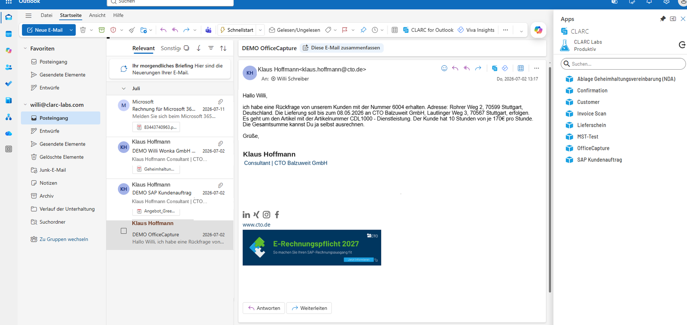Open the SAP Kundenauftrag app entry

point(599,160)
